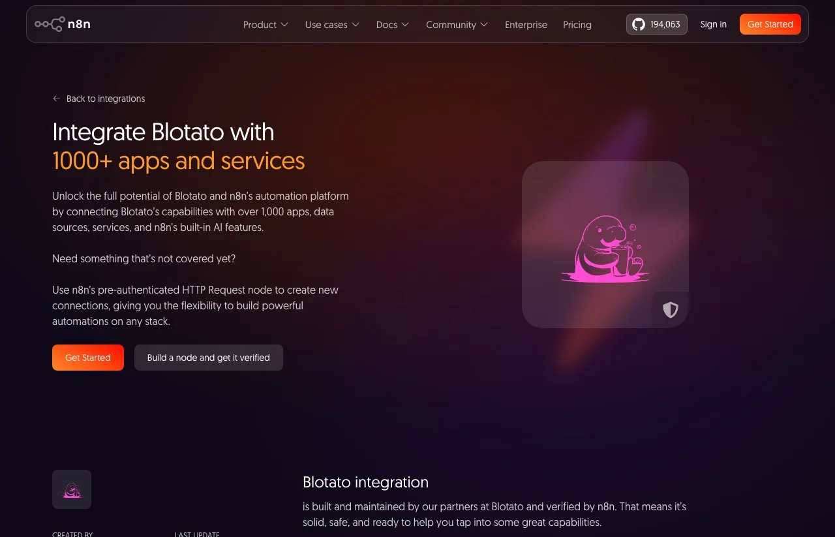This screenshot has width=835, height=537.
Task: Open the GitHub 194,063 stars button
Action: click(x=657, y=24)
